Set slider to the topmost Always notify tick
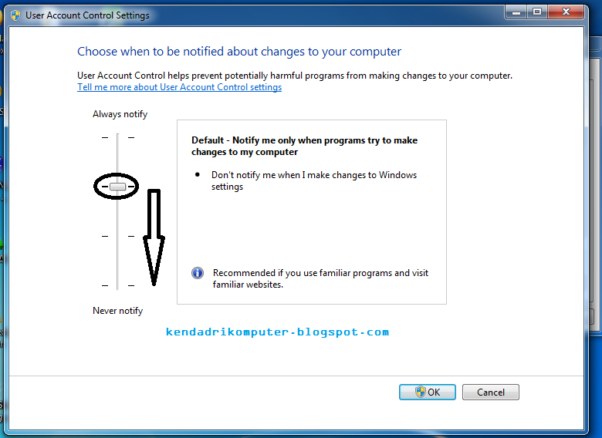602x438 pixels. (118, 137)
